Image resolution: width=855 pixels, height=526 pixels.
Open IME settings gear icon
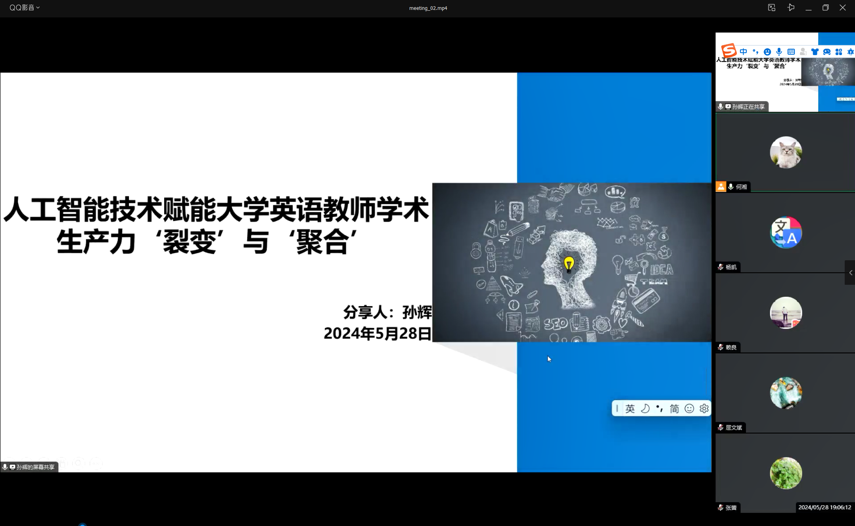(704, 408)
